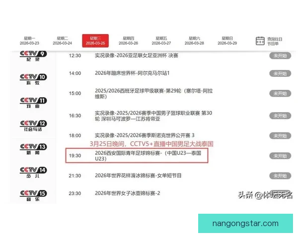298x238 pixels.
Task: Open the 亚足联女足亚洲杯 决赛 replay entry
Action: point(137,56)
